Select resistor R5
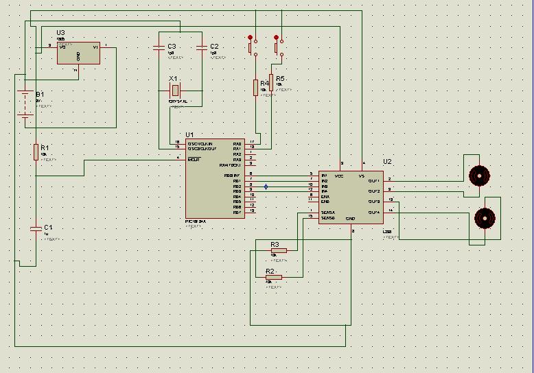534x373 pixels. coord(271,82)
